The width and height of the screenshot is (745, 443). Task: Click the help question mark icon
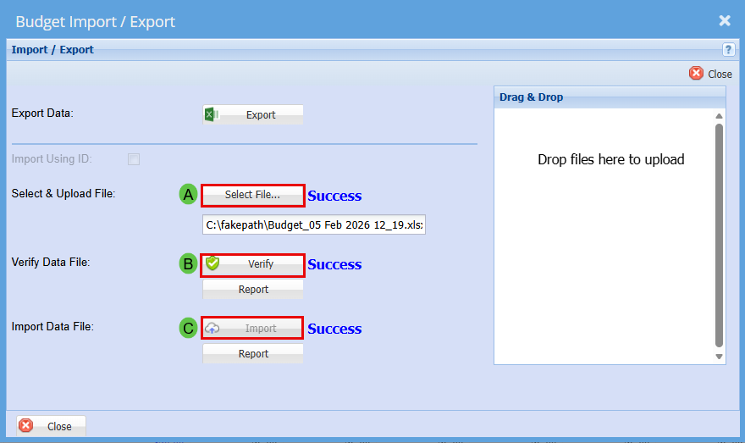(728, 49)
